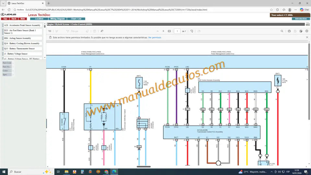311x175 pixels.
Task: Click the red New button
Action: click(23, 19)
